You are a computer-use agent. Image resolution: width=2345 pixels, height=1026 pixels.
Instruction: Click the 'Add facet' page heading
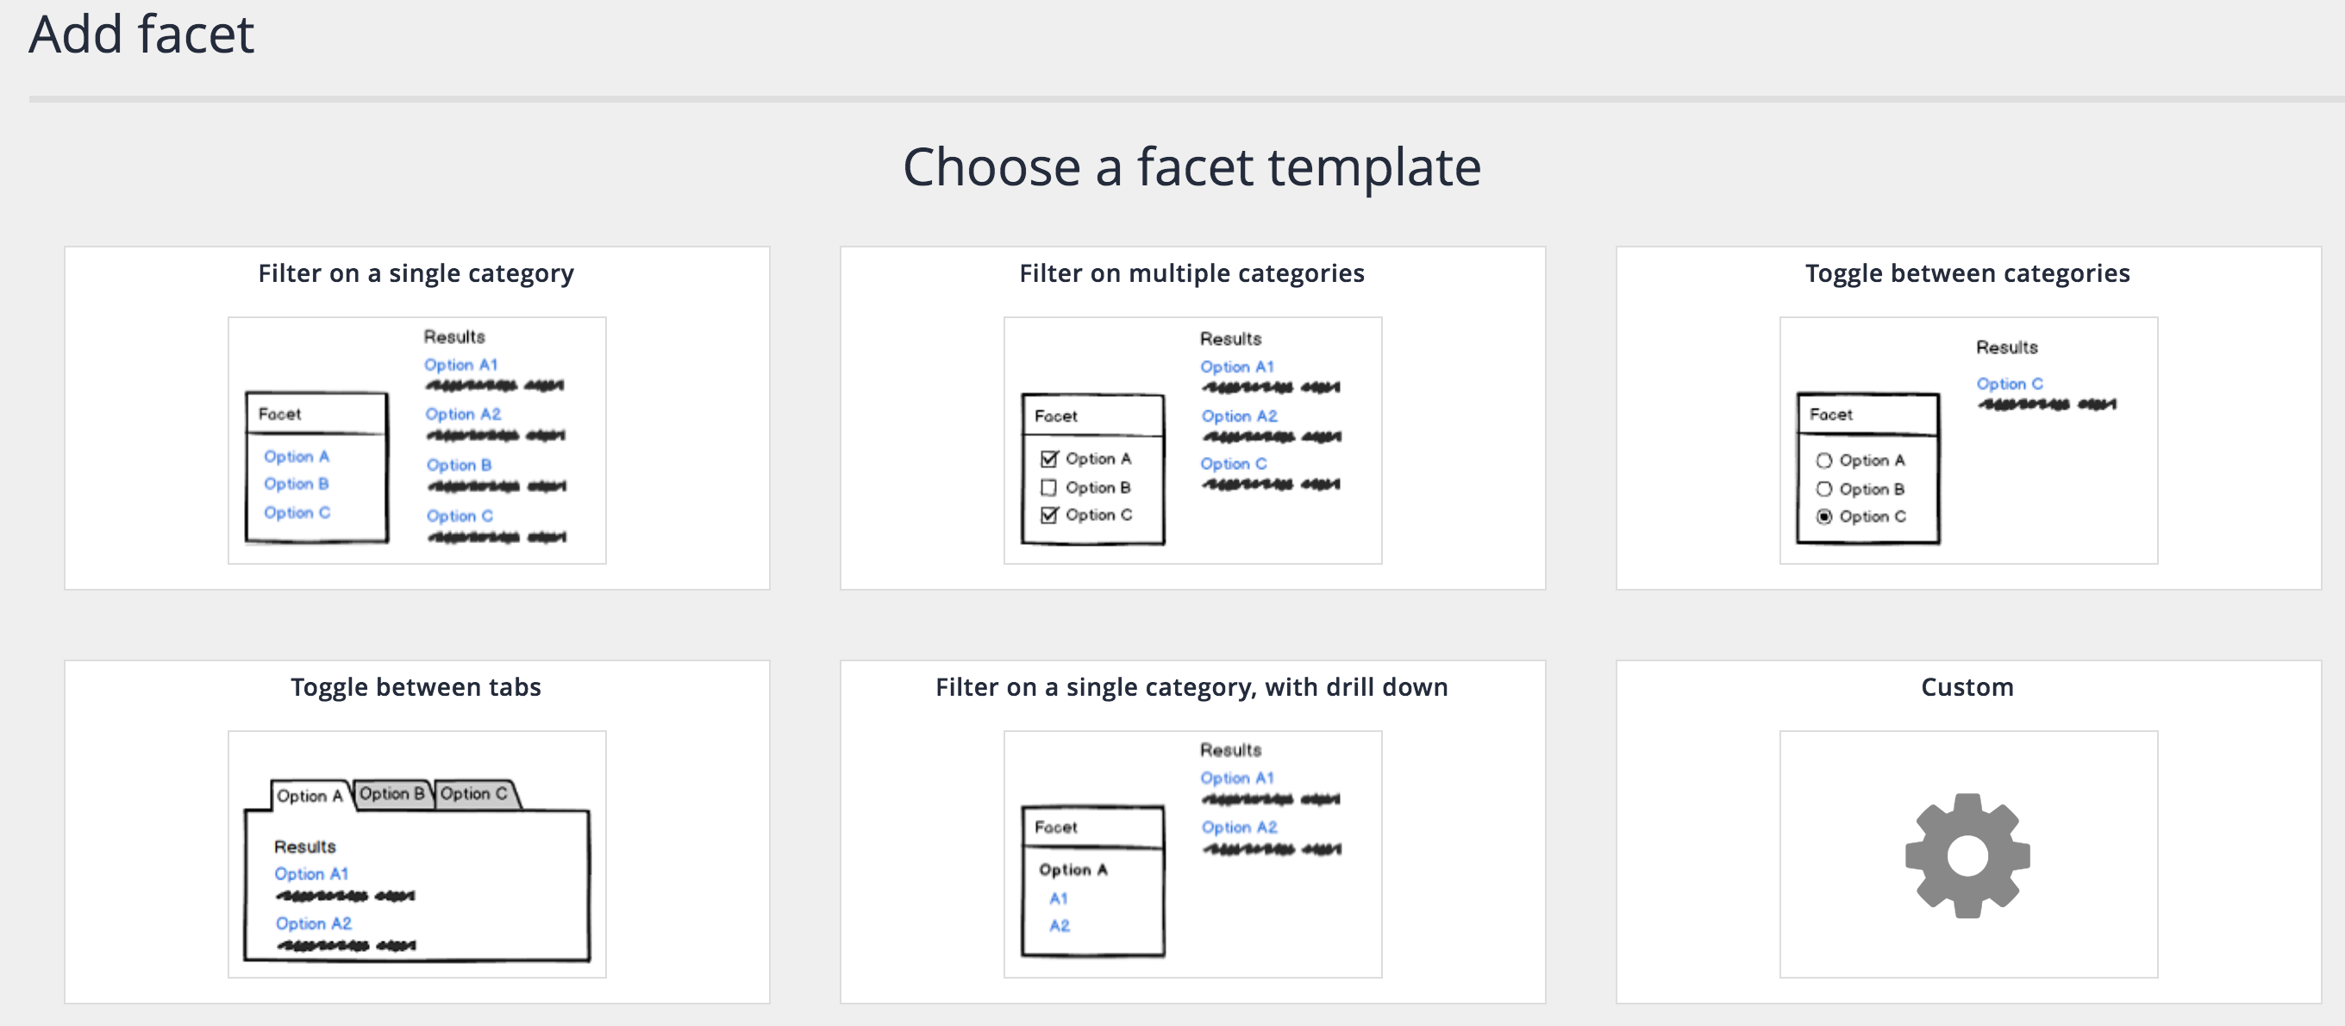[x=141, y=35]
